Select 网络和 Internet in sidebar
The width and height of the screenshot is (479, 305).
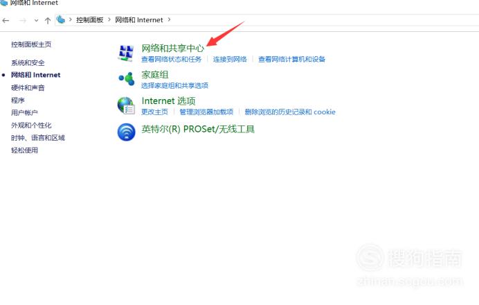coord(36,75)
